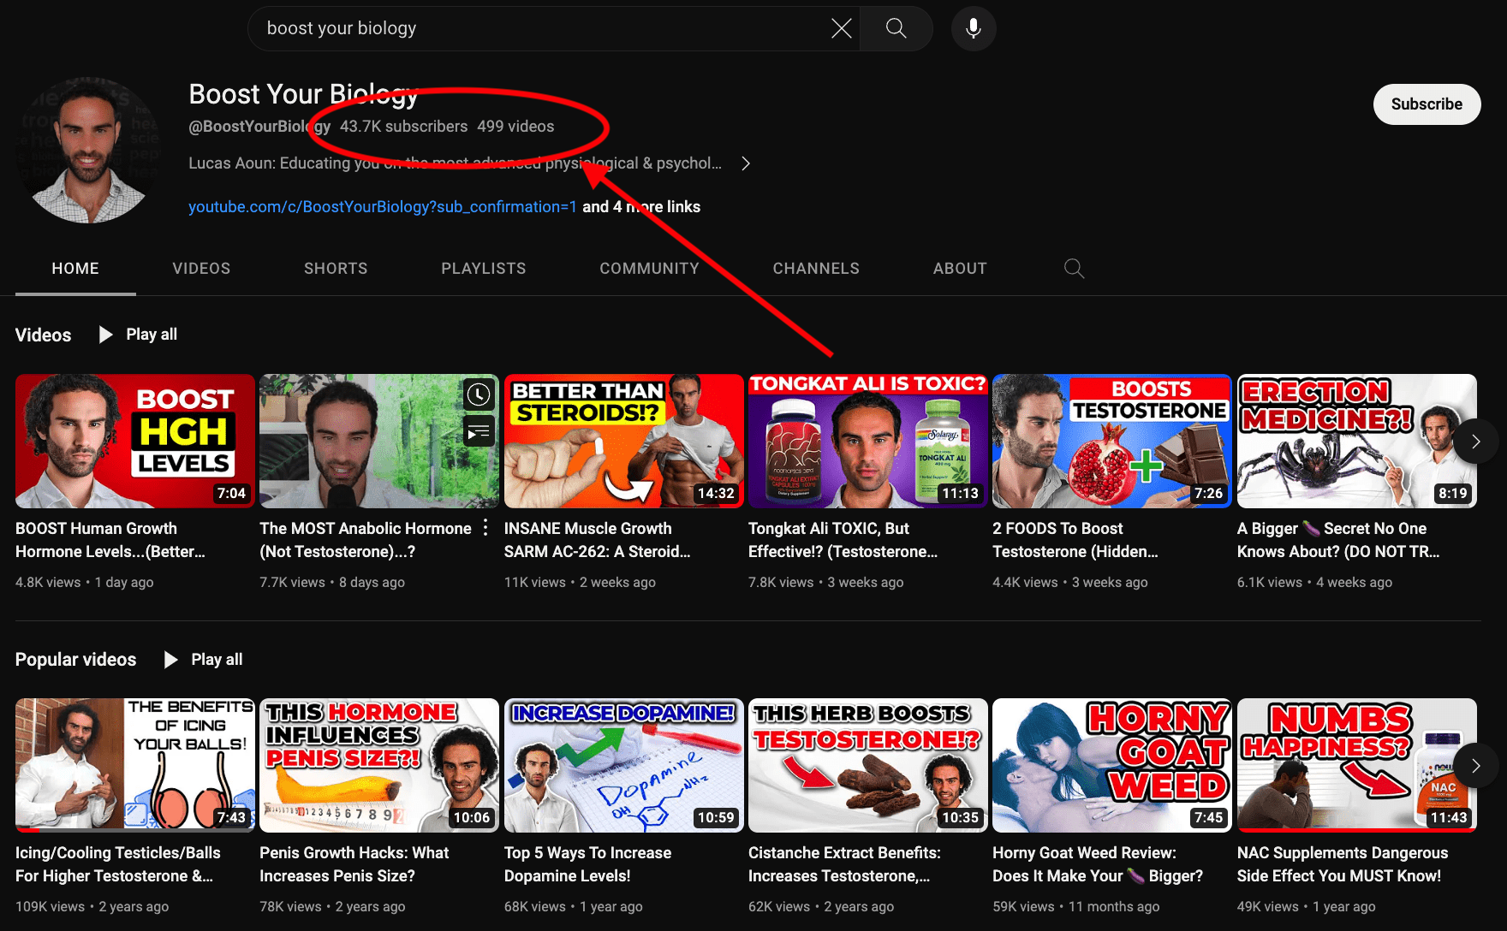Screen dimensions: 1507x931
Task: Open Horny Goat Weed thumbnail
Action: point(1112,765)
